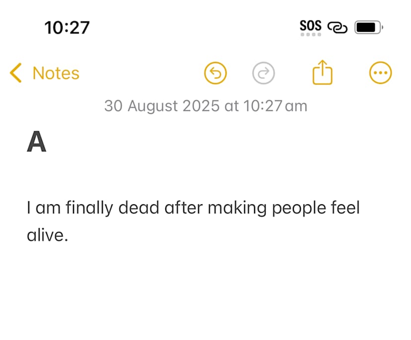Screen dimensions: 411x340
Task: Open the more options ellipsis menu
Action: pyautogui.click(x=381, y=74)
